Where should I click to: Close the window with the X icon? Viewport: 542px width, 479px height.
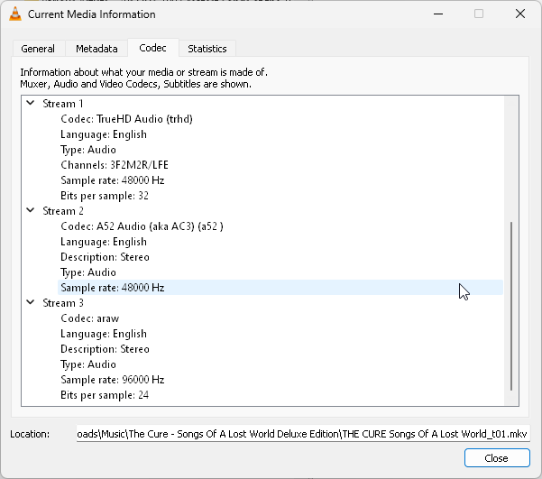pos(519,14)
